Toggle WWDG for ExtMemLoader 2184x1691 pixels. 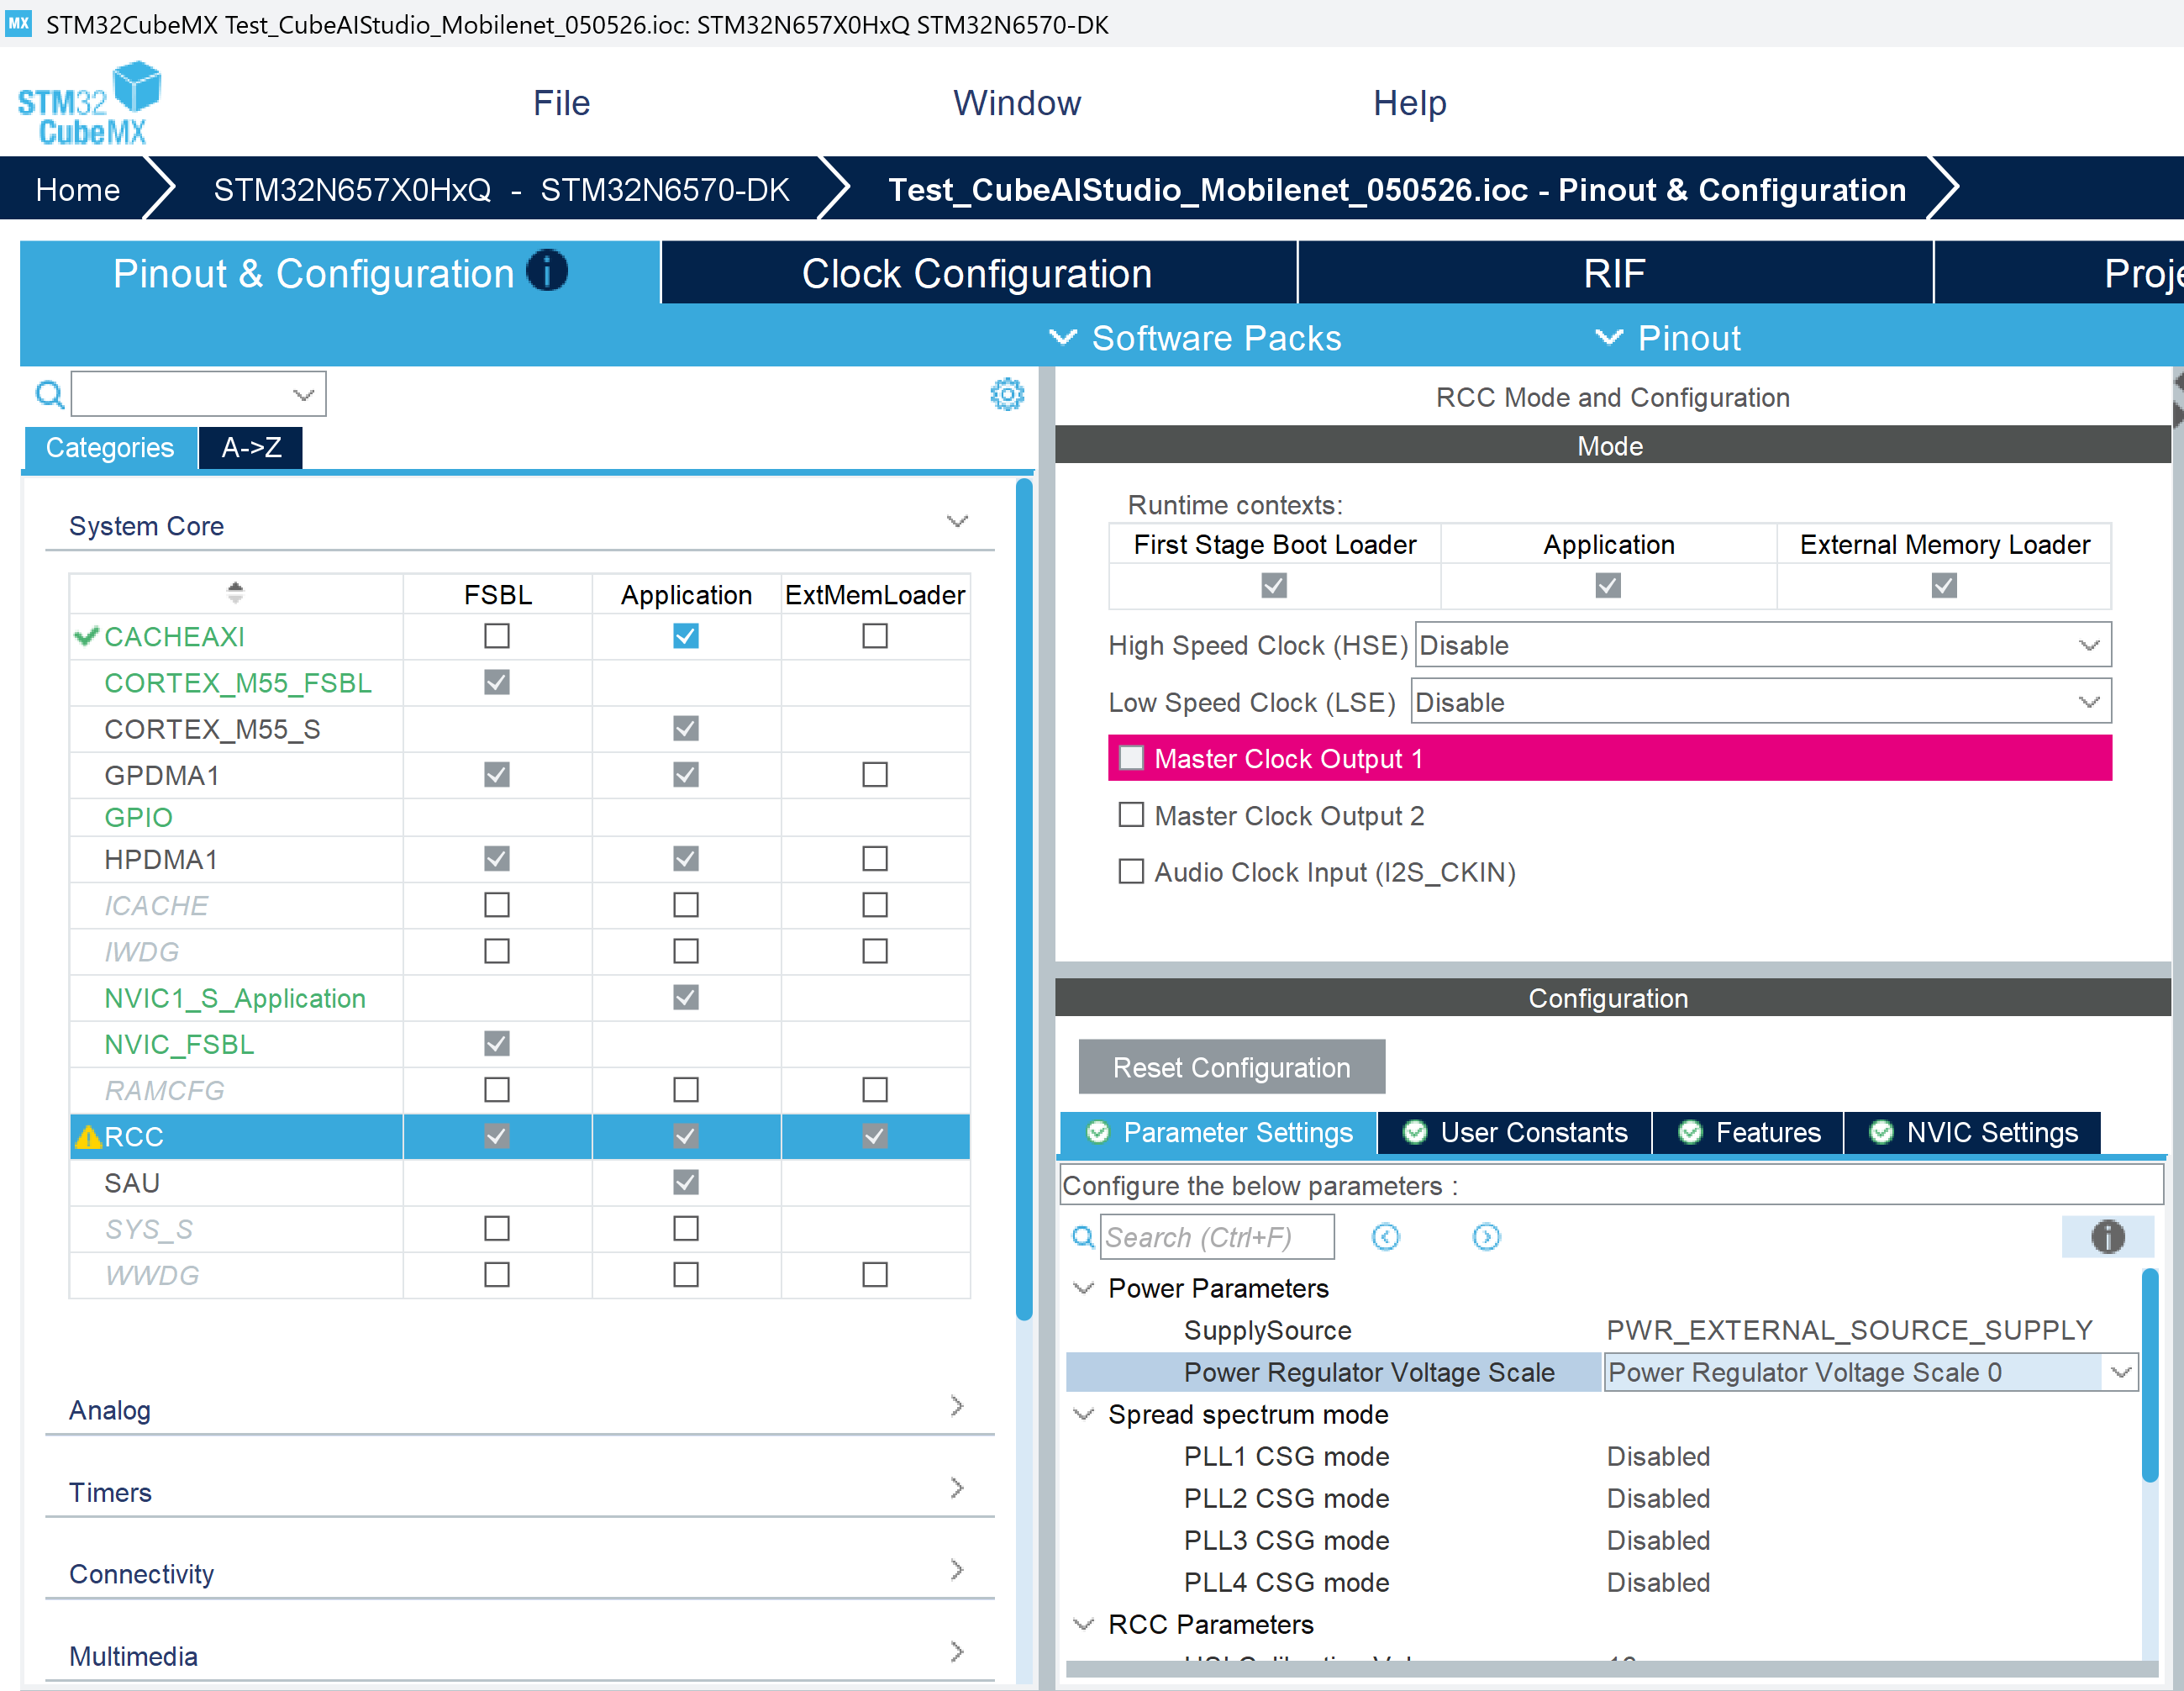tap(875, 1275)
